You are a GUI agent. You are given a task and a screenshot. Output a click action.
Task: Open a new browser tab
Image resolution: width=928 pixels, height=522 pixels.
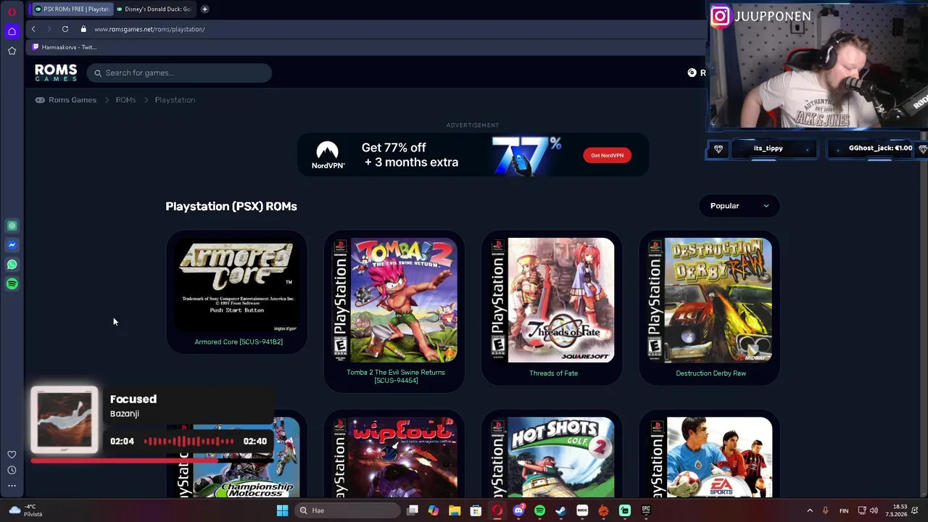coord(205,9)
